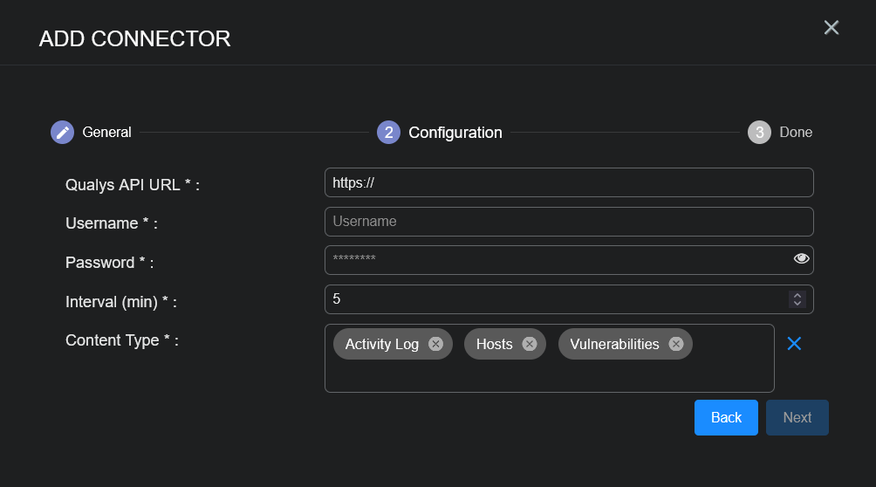Click the pencil icon for General step
This screenshot has height=487, width=876.
tap(62, 133)
